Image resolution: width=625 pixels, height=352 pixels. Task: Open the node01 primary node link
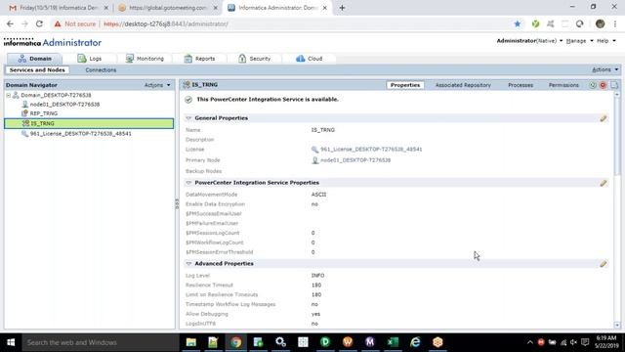click(x=355, y=160)
